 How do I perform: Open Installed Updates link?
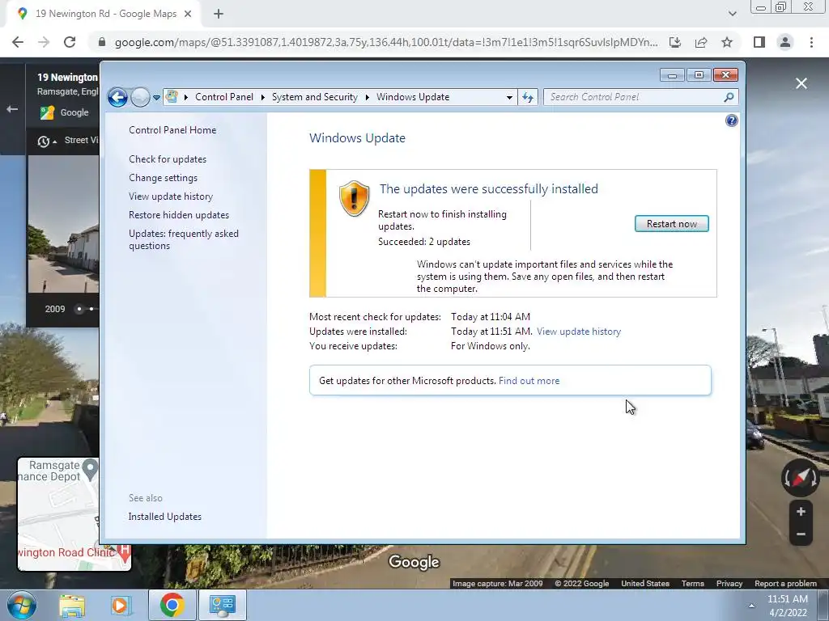coord(165,517)
